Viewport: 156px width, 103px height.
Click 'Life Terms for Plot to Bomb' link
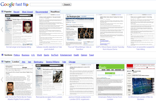click(19, 98)
